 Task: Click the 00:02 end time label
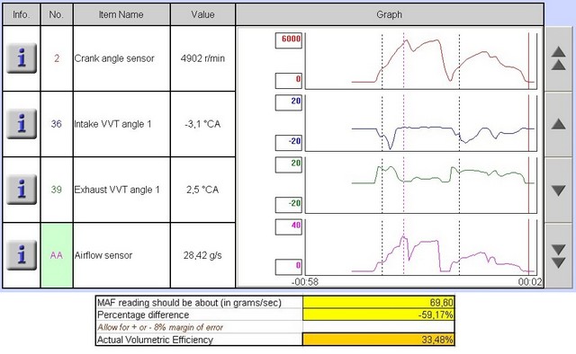click(x=530, y=282)
